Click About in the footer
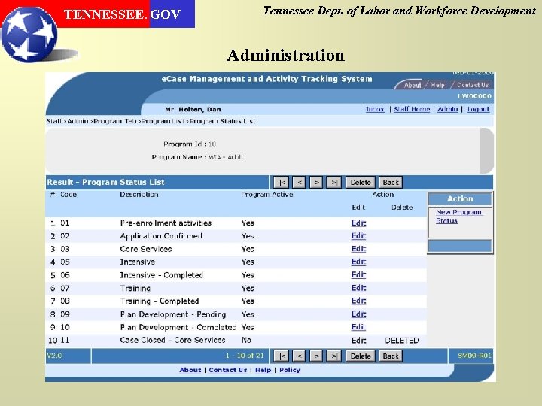This screenshot has width=542, height=406. click(x=190, y=370)
